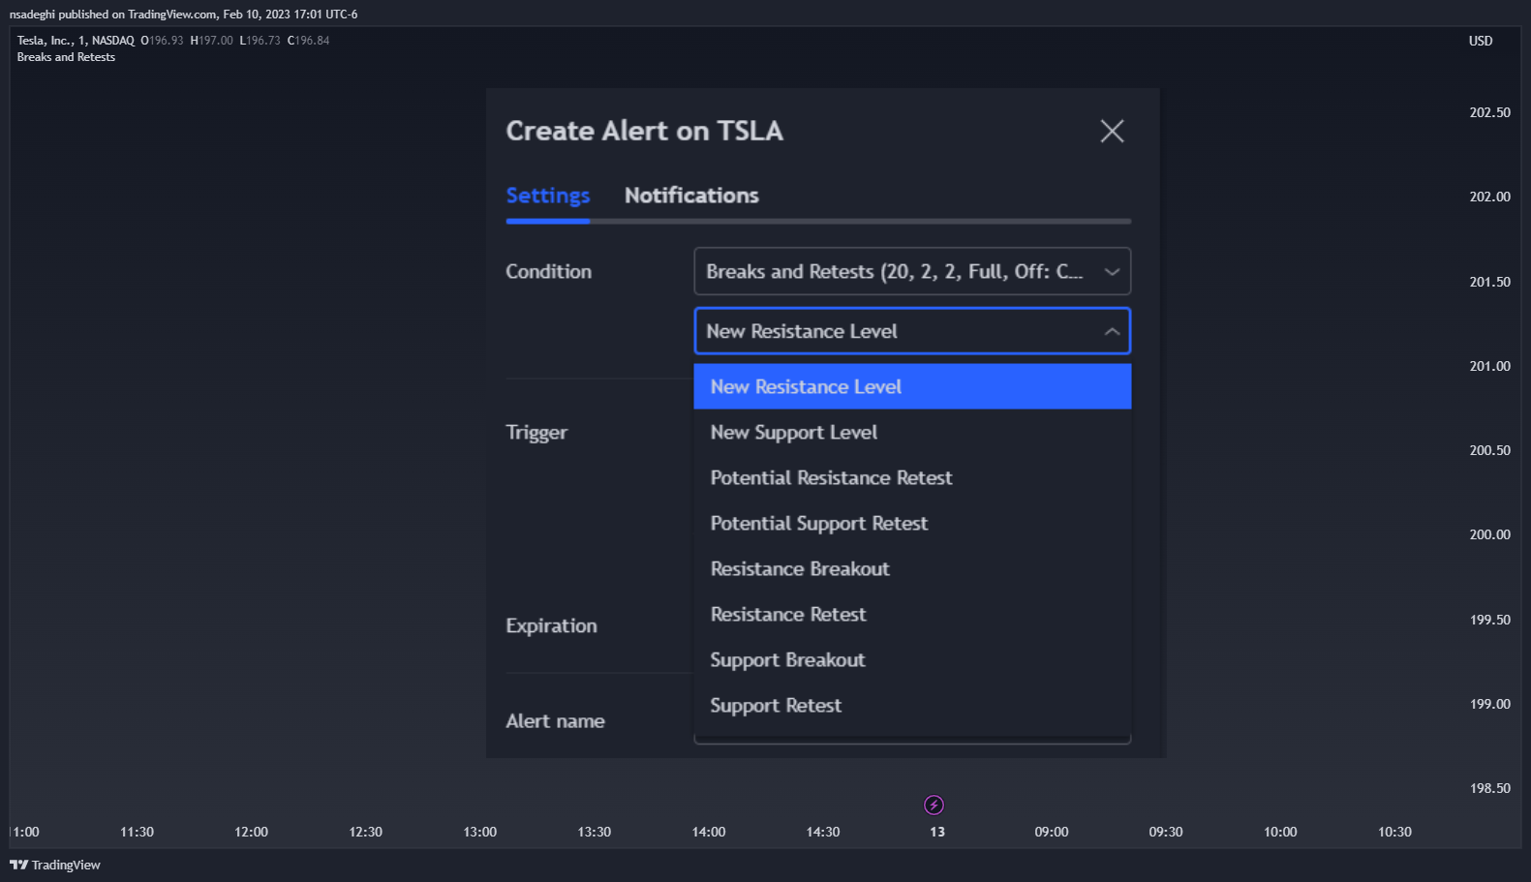Click the purple lightning earnings marker

[934, 805]
